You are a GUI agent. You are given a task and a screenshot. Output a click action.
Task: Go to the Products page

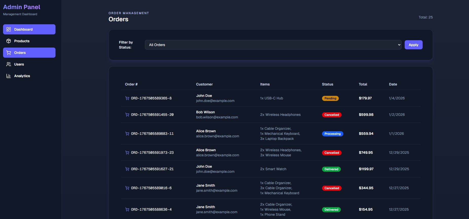point(22,41)
